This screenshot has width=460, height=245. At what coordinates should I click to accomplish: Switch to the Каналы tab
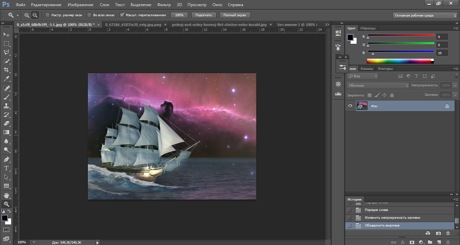click(367, 68)
